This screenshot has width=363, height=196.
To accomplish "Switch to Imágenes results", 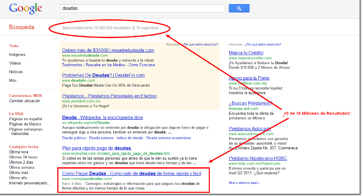I will point(17,55).
